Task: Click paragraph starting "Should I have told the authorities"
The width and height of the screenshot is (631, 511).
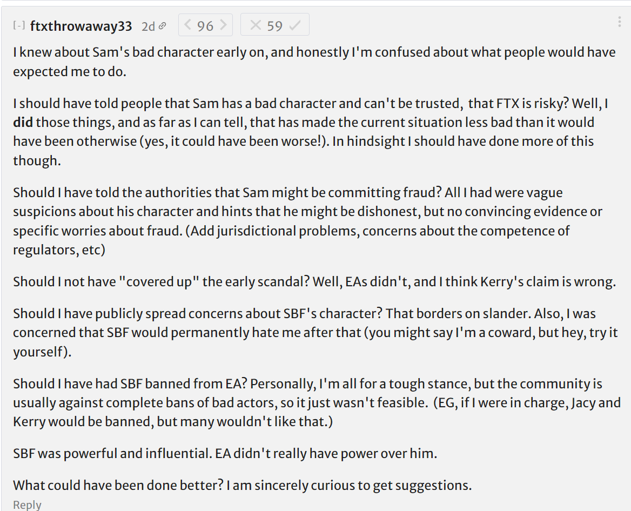Action: tap(308, 221)
